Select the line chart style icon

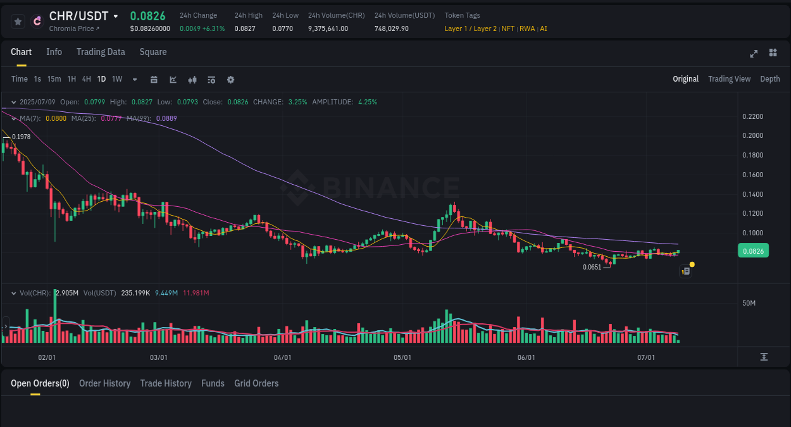click(172, 79)
